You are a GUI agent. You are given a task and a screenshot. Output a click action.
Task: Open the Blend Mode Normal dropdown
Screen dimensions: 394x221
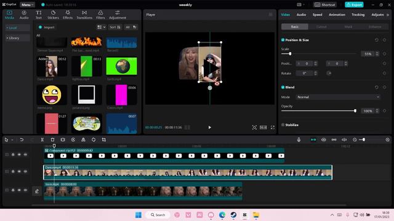coord(338,97)
